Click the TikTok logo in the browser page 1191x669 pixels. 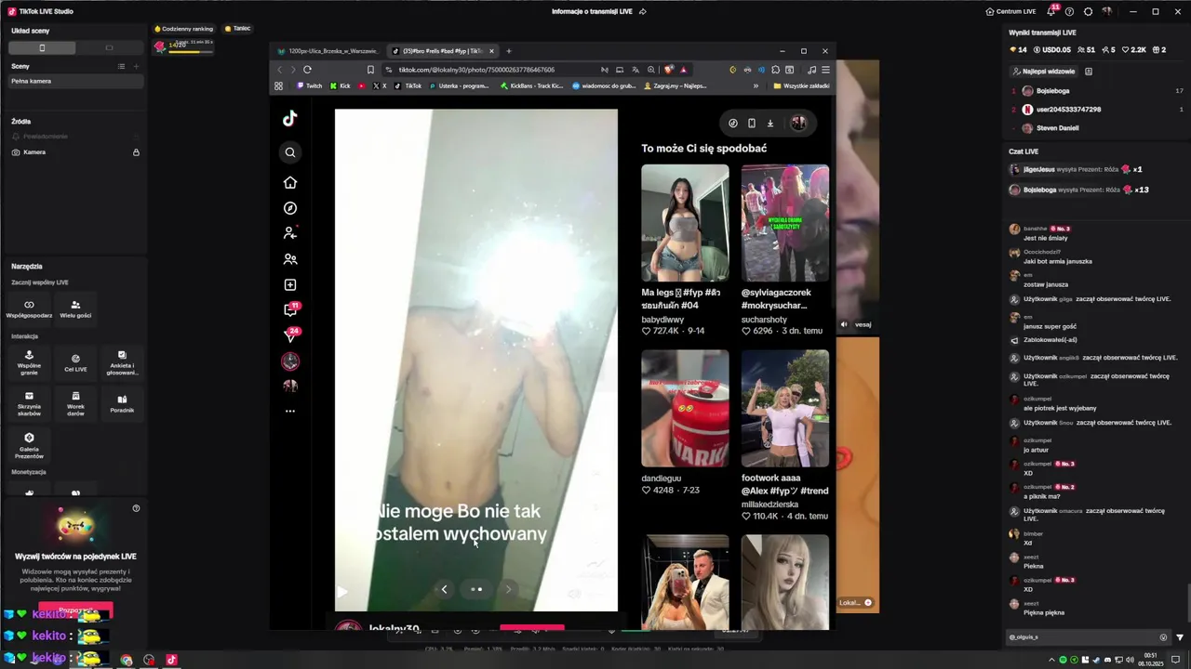point(290,118)
